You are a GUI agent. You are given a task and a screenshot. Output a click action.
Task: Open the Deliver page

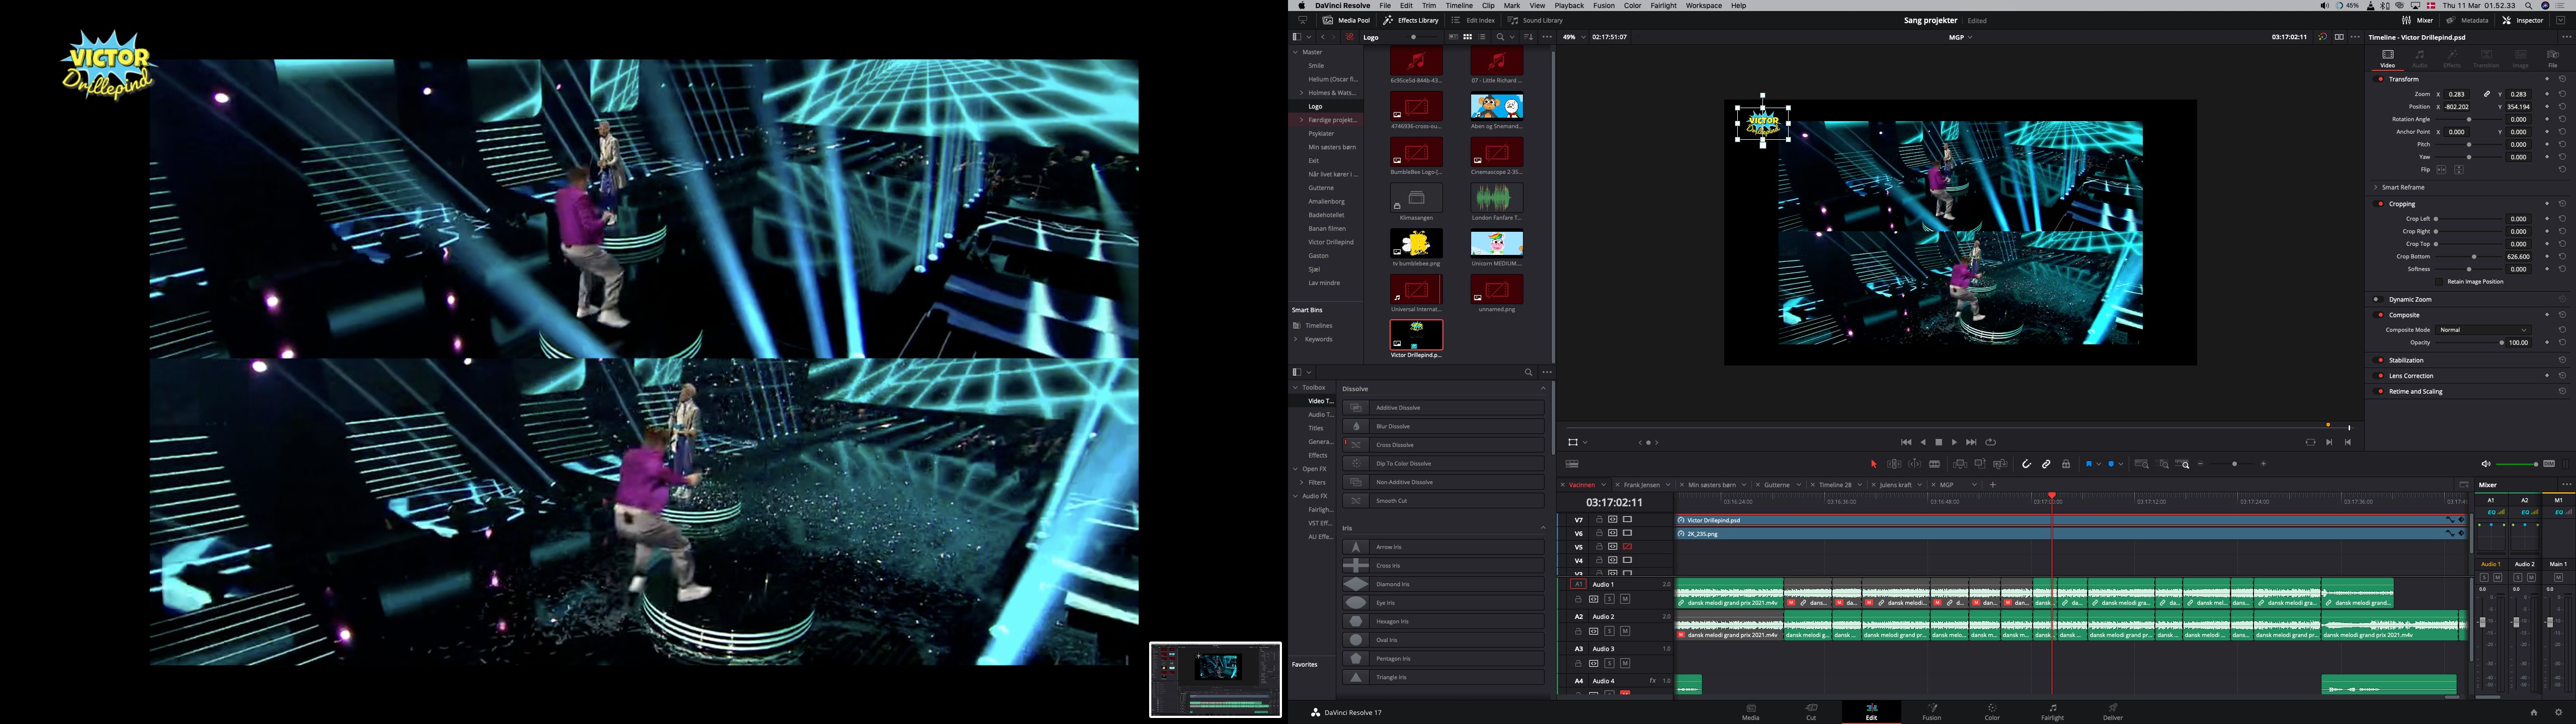(x=2112, y=711)
